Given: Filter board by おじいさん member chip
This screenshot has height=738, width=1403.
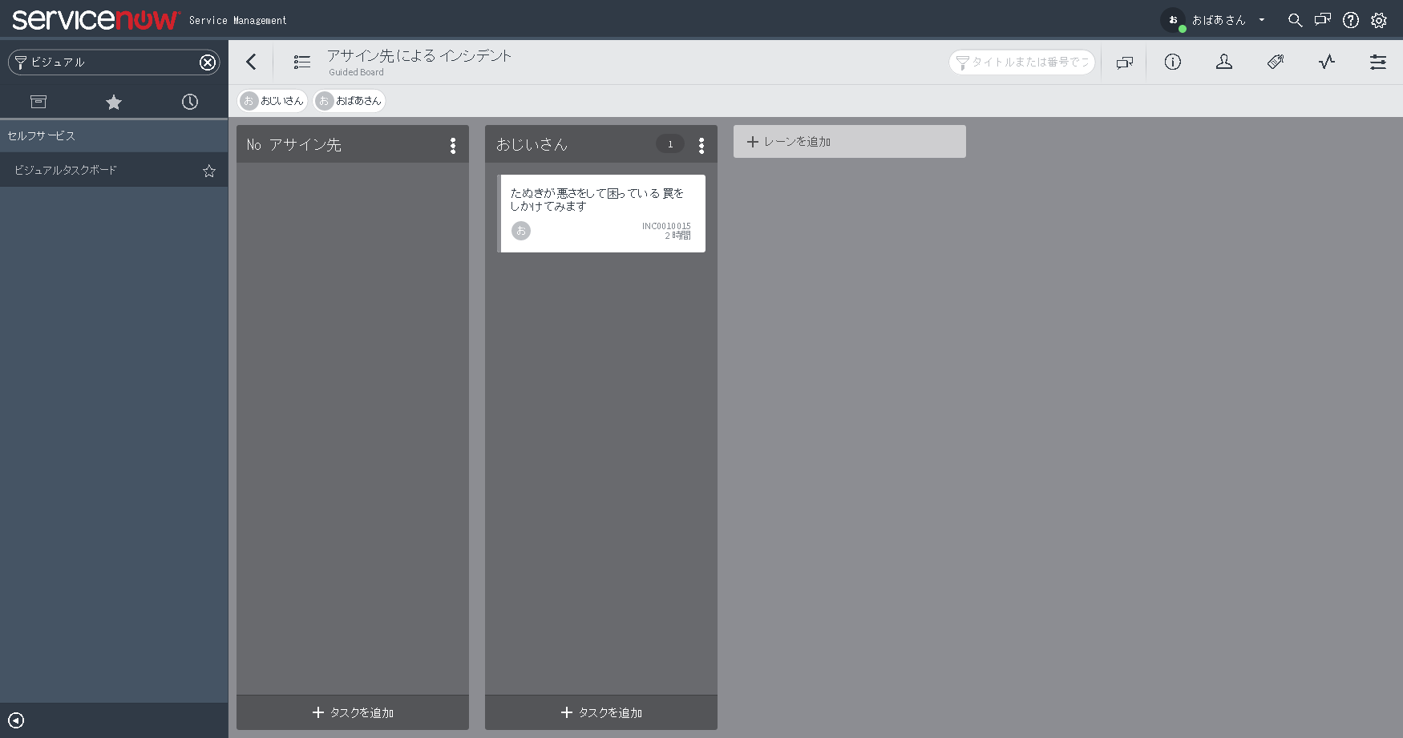Looking at the screenshot, I should click(273, 100).
